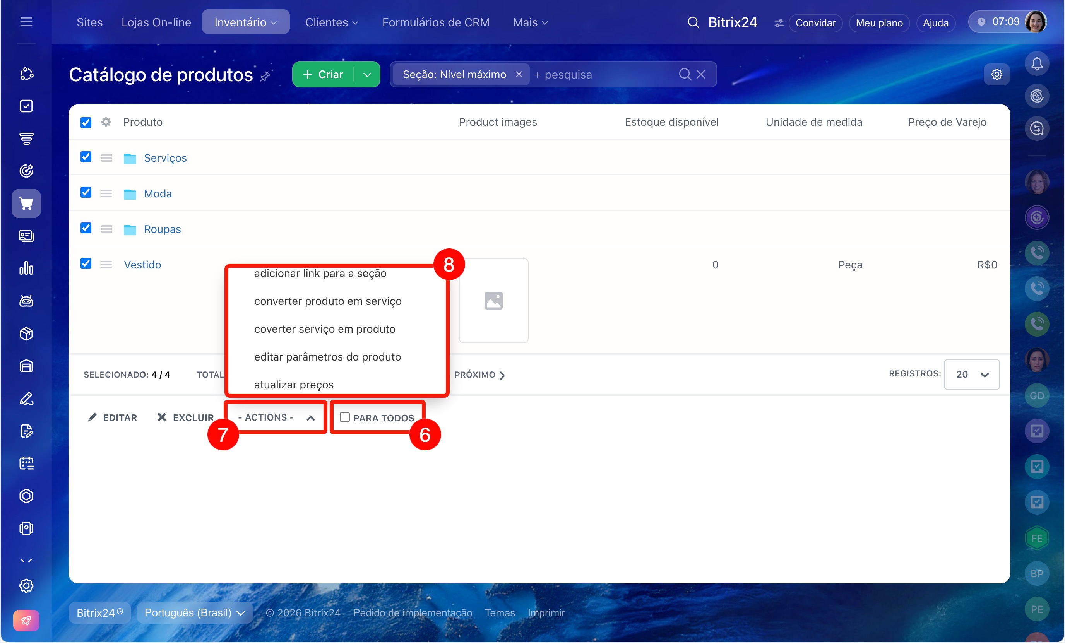Enable the Para Todos checkbox
The height and width of the screenshot is (643, 1065).
[x=344, y=417]
